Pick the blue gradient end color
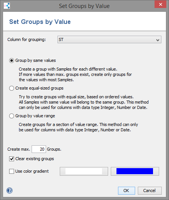The width and height of the screenshot is (169, 200). pos(135,171)
